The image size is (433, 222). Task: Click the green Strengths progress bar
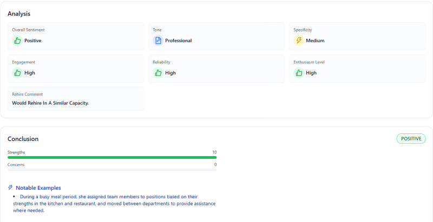(112, 157)
